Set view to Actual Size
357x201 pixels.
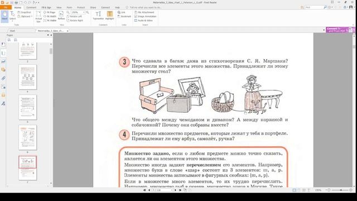pos(38,17)
